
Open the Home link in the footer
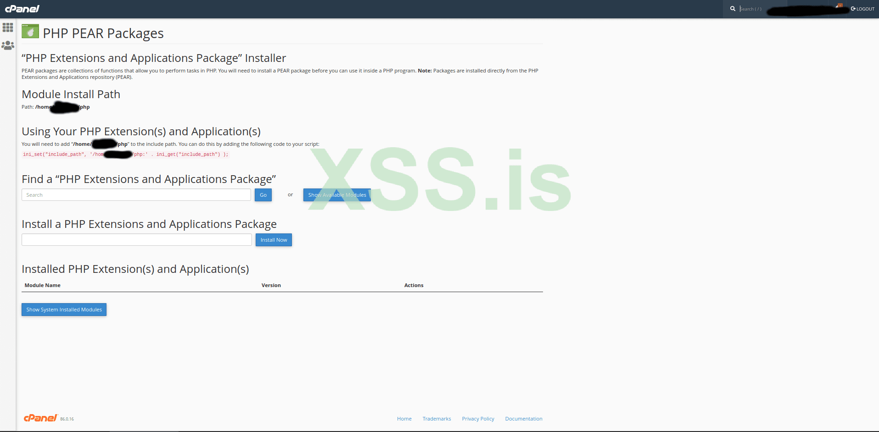coord(404,419)
